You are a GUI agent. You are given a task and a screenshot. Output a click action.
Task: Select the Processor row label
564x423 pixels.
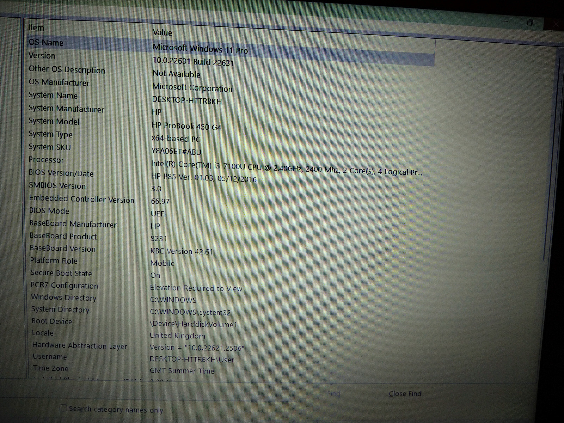(47, 160)
